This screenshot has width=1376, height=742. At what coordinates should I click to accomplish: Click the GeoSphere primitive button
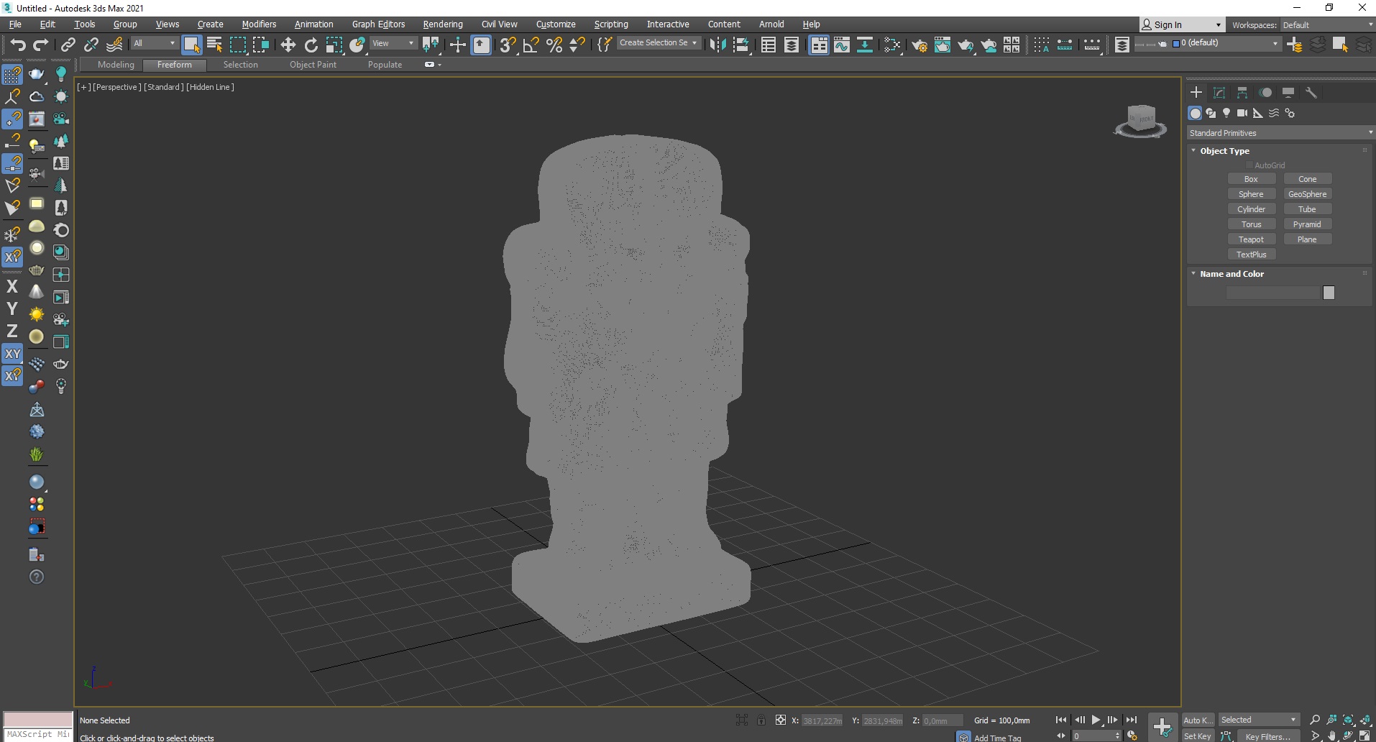[1307, 194]
